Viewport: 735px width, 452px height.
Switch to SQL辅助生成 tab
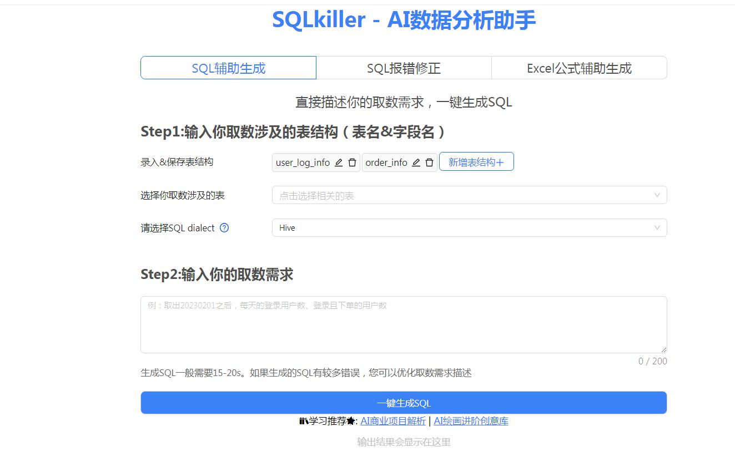coord(228,68)
